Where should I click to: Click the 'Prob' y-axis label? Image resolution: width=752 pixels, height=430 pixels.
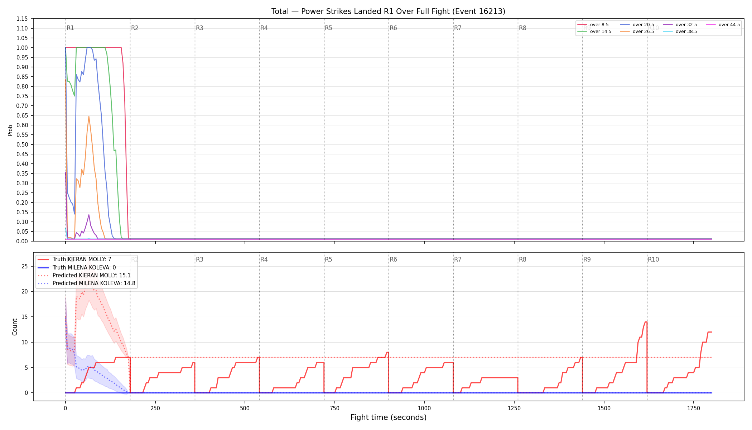[x=10, y=130]
